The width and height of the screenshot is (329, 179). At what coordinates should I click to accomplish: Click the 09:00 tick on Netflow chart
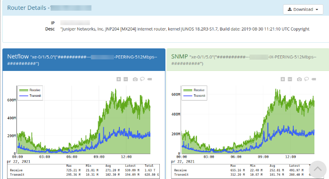99,157
